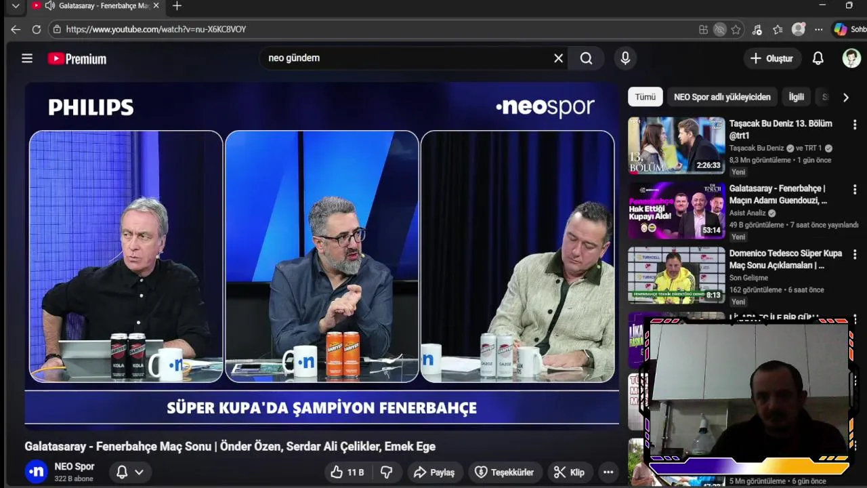The height and width of the screenshot is (488, 867).
Task: Open the browser profile icon
Action: [x=799, y=29]
